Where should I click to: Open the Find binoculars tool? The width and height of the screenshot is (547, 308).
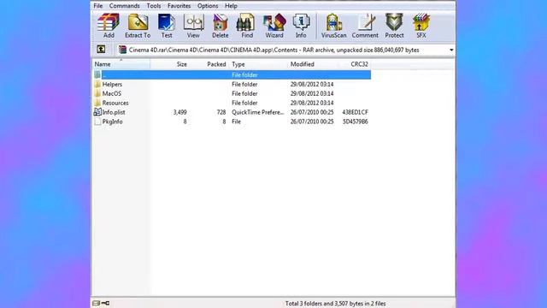pyautogui.click(x=247, y=26)
